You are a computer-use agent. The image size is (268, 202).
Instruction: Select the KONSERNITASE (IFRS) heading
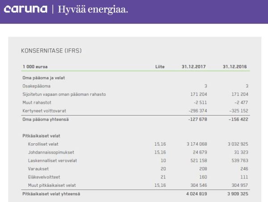point(51,51)
